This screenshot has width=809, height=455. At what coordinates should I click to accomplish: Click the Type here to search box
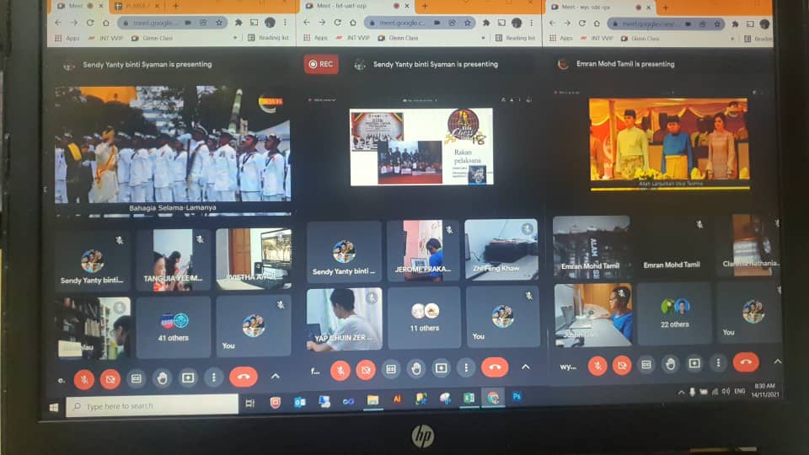[x=152, y=406]
